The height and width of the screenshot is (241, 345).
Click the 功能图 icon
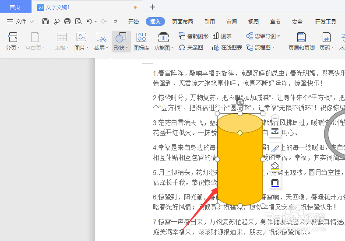tap(163, 37)
